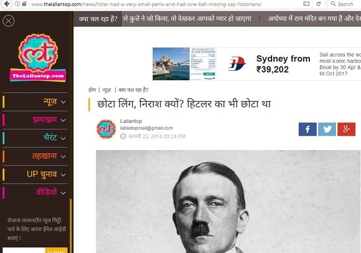361x253 pixels.
Task: Share article on Facebook
Action: point(307,129)
